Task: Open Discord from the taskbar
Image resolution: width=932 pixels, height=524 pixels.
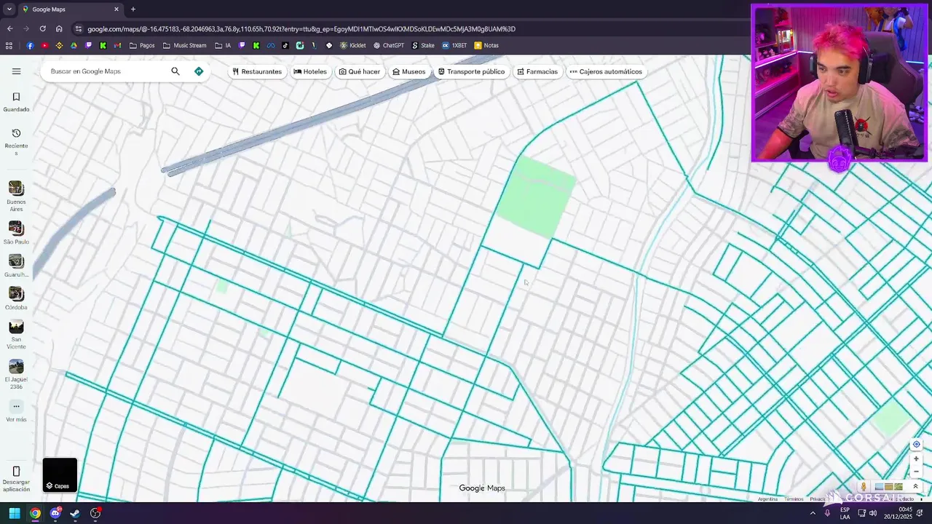Action: (55, 513)
